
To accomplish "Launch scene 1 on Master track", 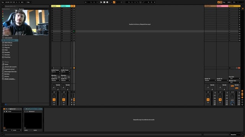I will click(x=230, y=8).
